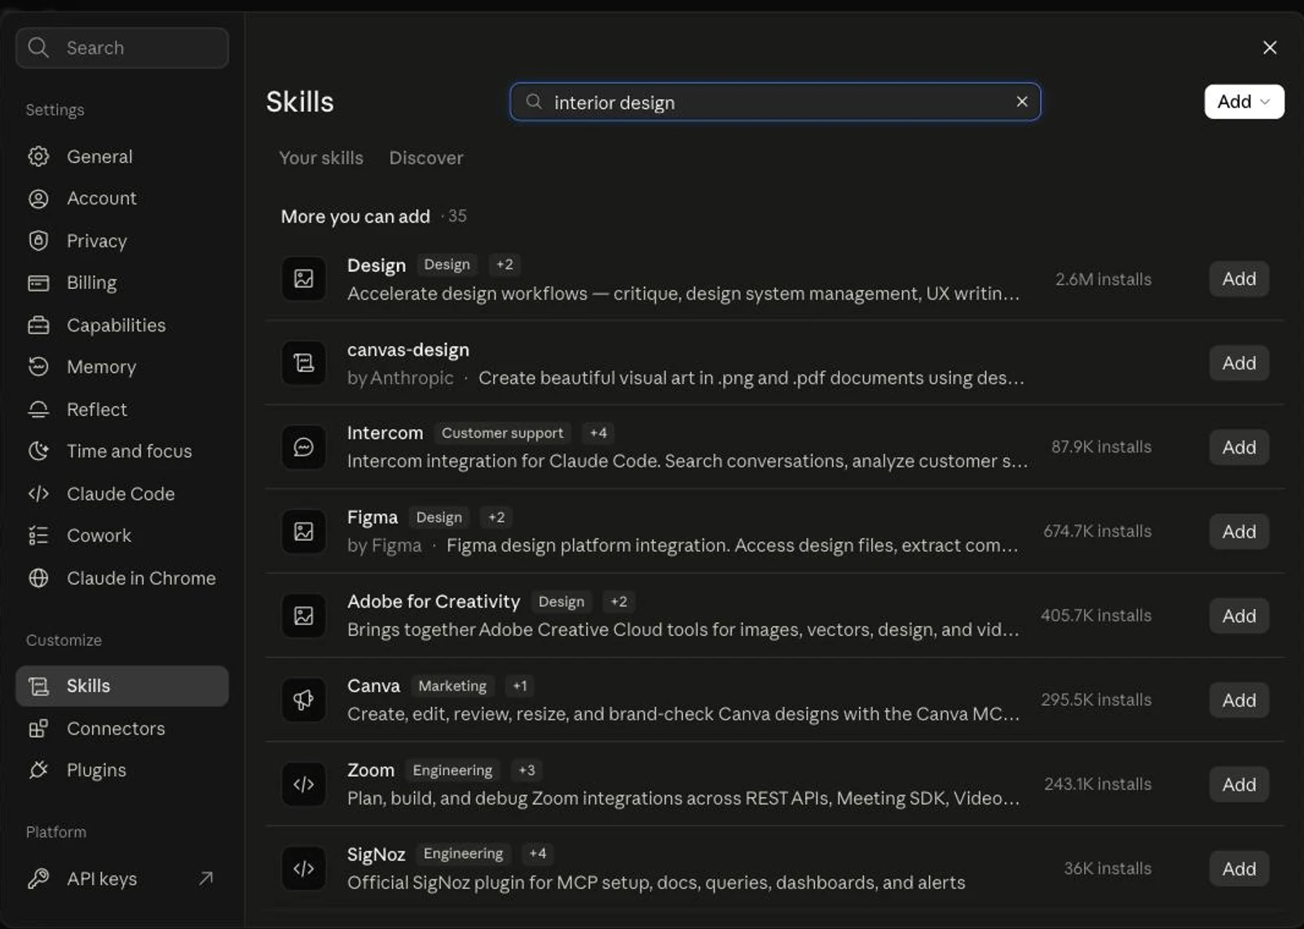Click the API keys key icon
The width and height of the screenshot is (1304, 929).
[38, 879]
